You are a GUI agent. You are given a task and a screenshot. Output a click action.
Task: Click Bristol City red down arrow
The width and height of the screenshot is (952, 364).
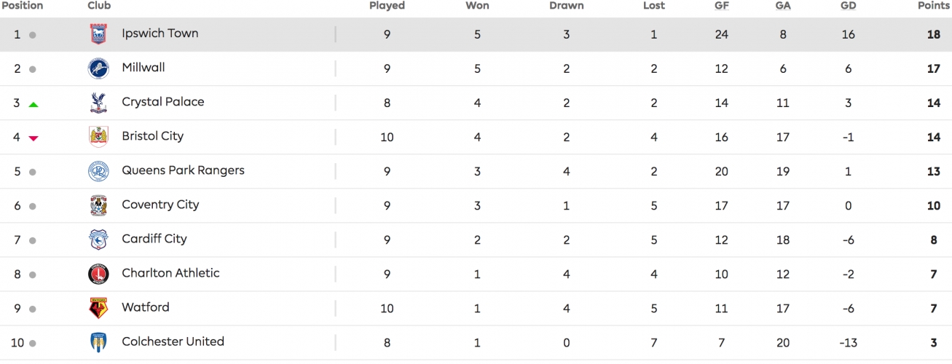[33, 138]
